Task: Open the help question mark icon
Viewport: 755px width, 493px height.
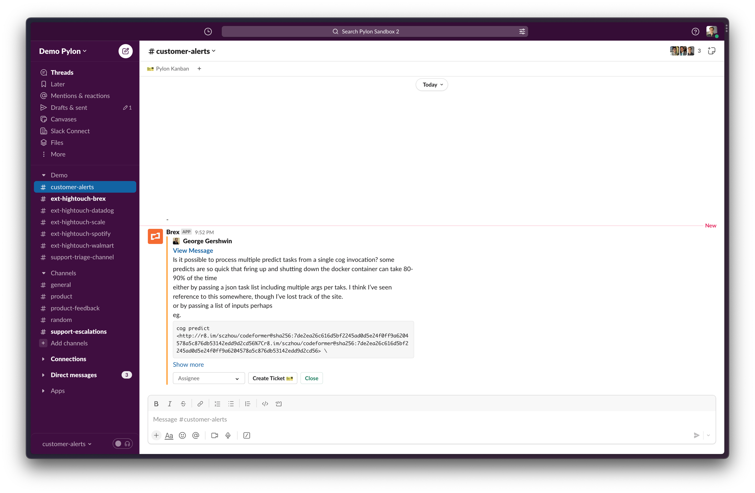Action: click(695, 31)
